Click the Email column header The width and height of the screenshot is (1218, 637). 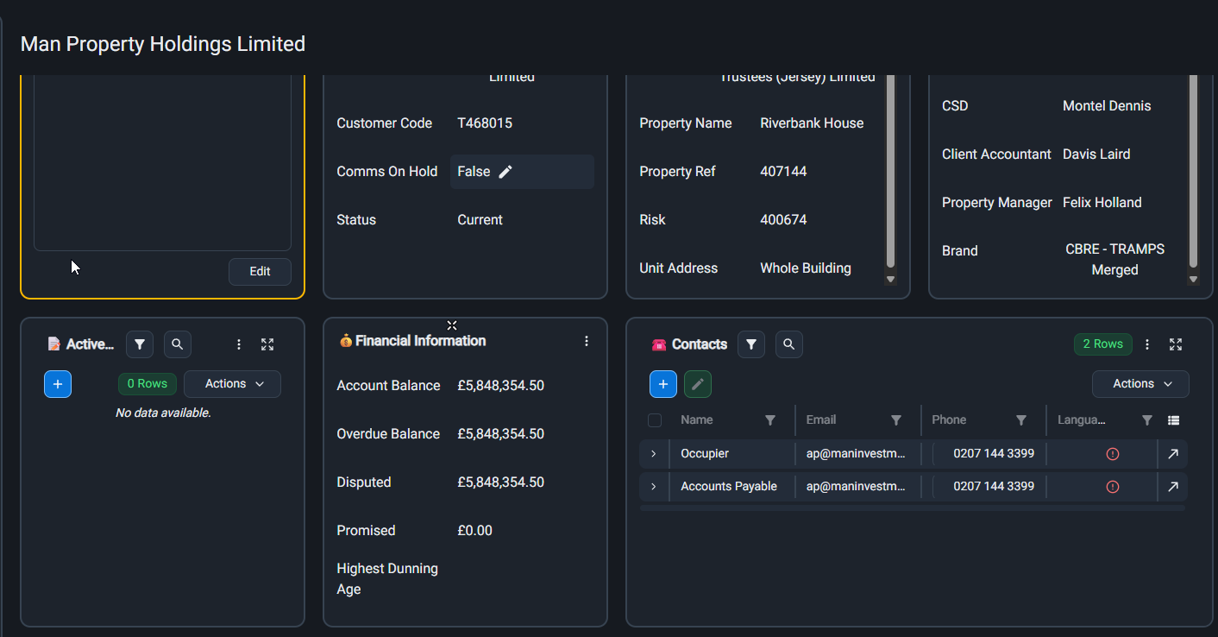[821, 420]
